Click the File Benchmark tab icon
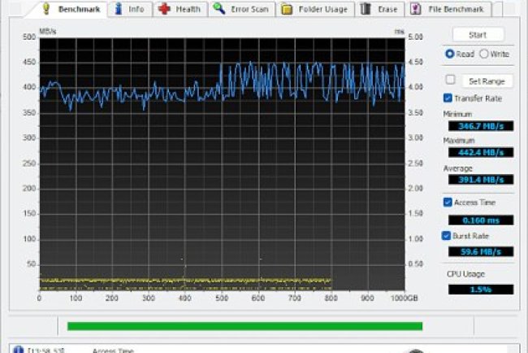Image resolution: width=528 pixels, height=353 pixels. click(416, 9)
